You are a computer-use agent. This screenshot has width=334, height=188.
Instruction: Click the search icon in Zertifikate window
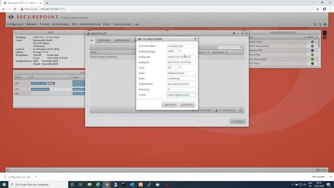[x=242, y=48]
